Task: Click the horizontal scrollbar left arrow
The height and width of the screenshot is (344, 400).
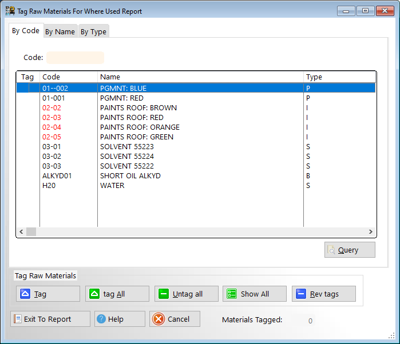Action: (21, 231)
